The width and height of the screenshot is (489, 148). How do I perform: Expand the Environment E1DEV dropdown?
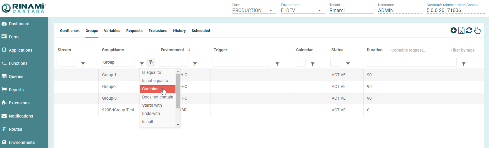tap(319, 11)
